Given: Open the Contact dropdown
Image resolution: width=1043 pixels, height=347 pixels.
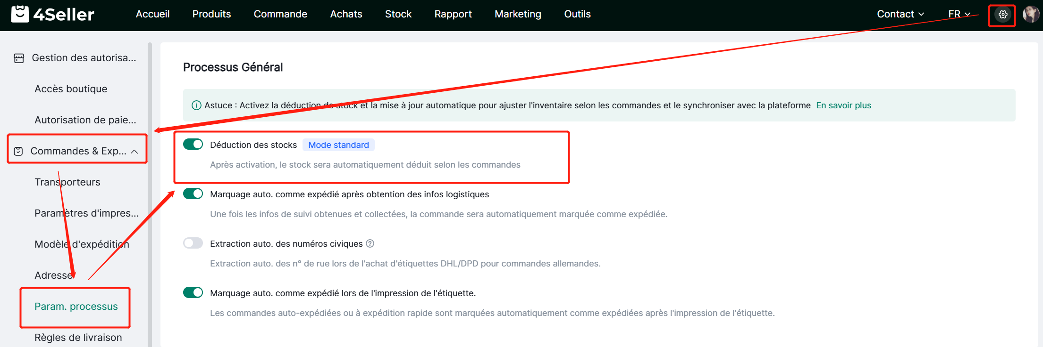Looking at the screenshot, I should pyautogui.click(x=900, y=14).
